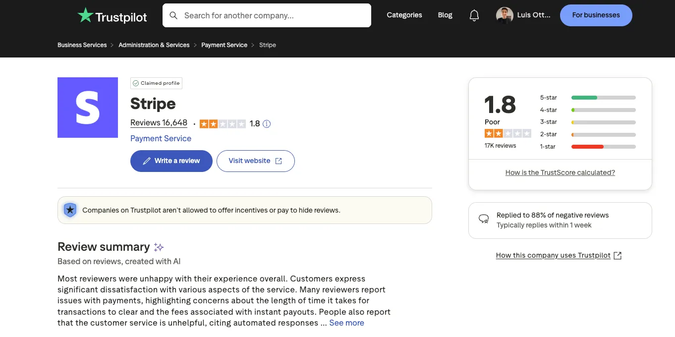The height and width of the screenshot is (337, 675).
Task: Click the shield star icon in the incentives banner
Action: tap(70, 210)
